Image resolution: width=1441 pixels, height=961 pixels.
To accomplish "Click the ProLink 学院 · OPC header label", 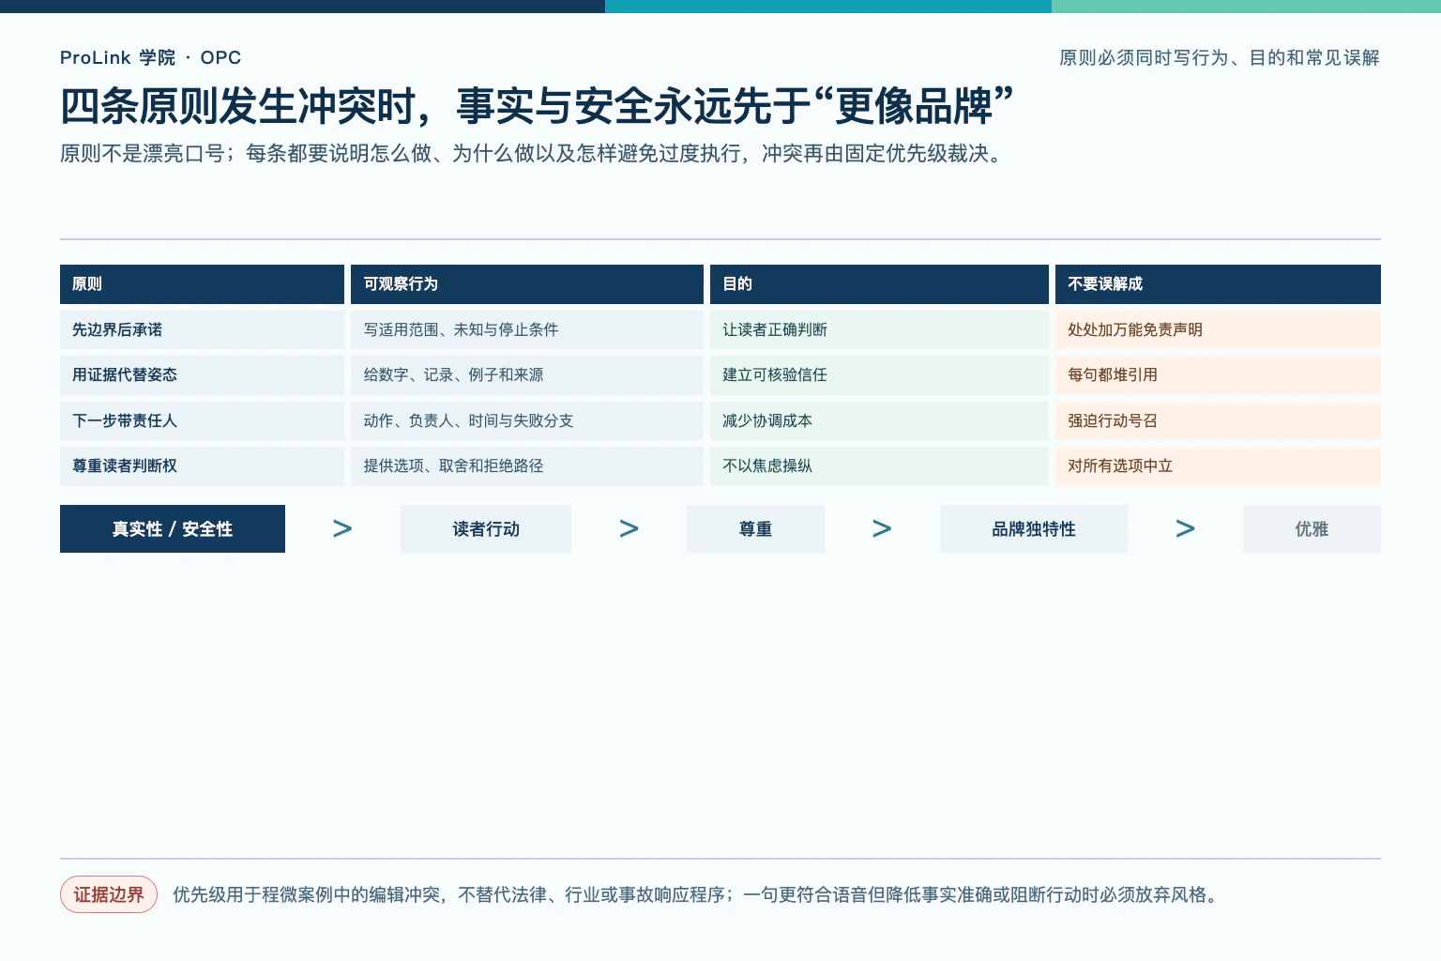I will (151, 57).
